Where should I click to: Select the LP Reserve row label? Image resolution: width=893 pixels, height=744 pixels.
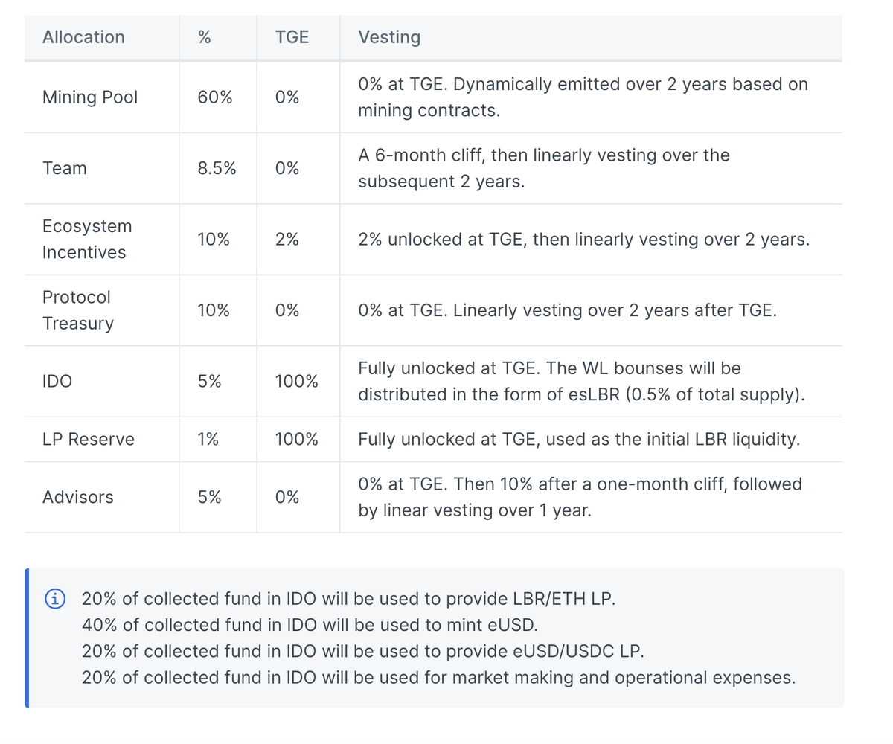point(89,439)
